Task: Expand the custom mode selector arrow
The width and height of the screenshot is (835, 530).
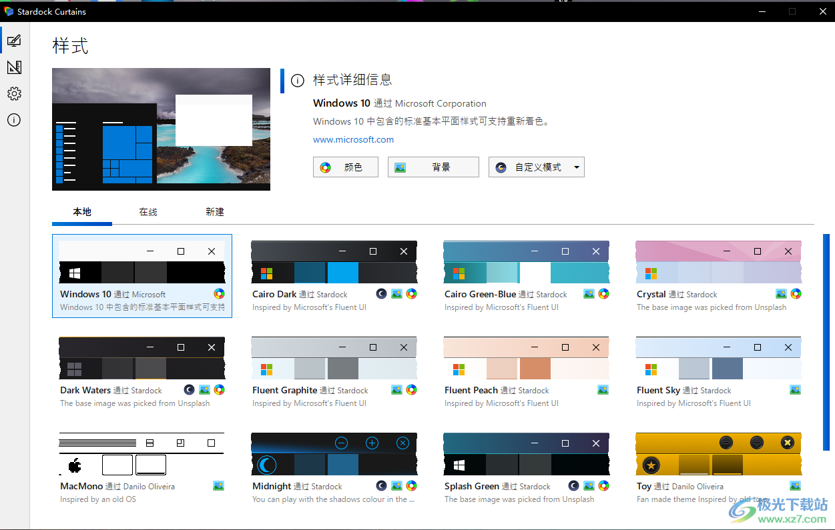Action: 576,167
